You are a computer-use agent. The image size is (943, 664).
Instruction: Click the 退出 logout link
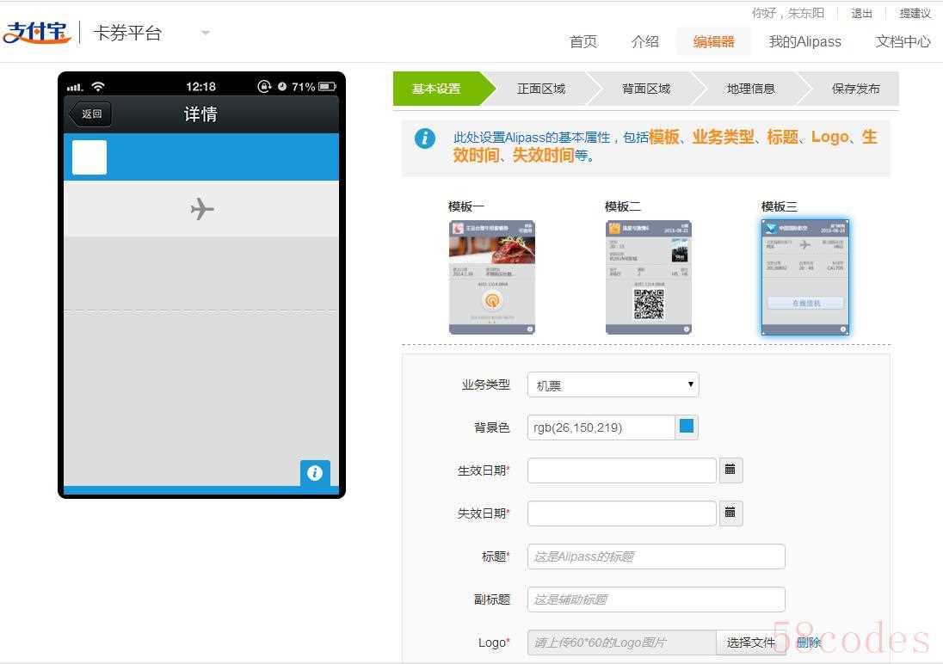pyautogui.click(x=861, y=13)
